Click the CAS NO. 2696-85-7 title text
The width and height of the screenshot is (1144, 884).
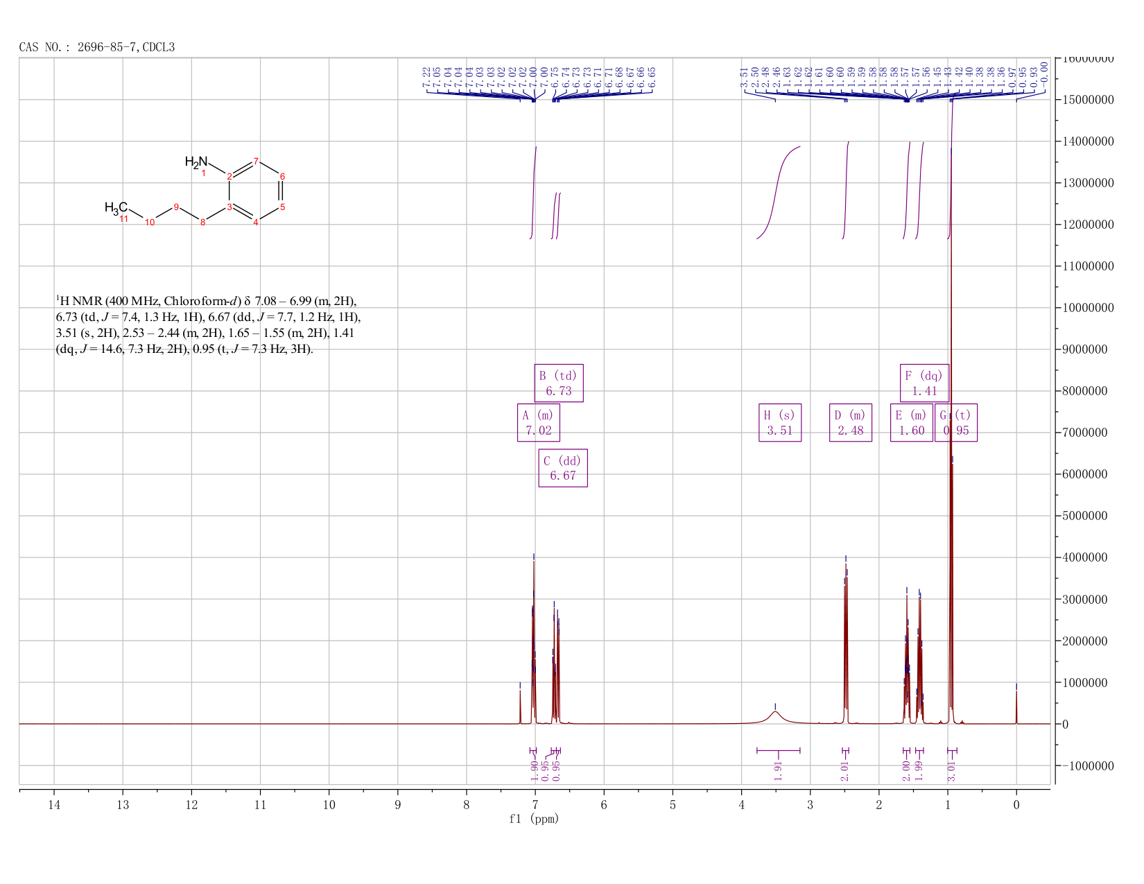(x=96, y=47)
